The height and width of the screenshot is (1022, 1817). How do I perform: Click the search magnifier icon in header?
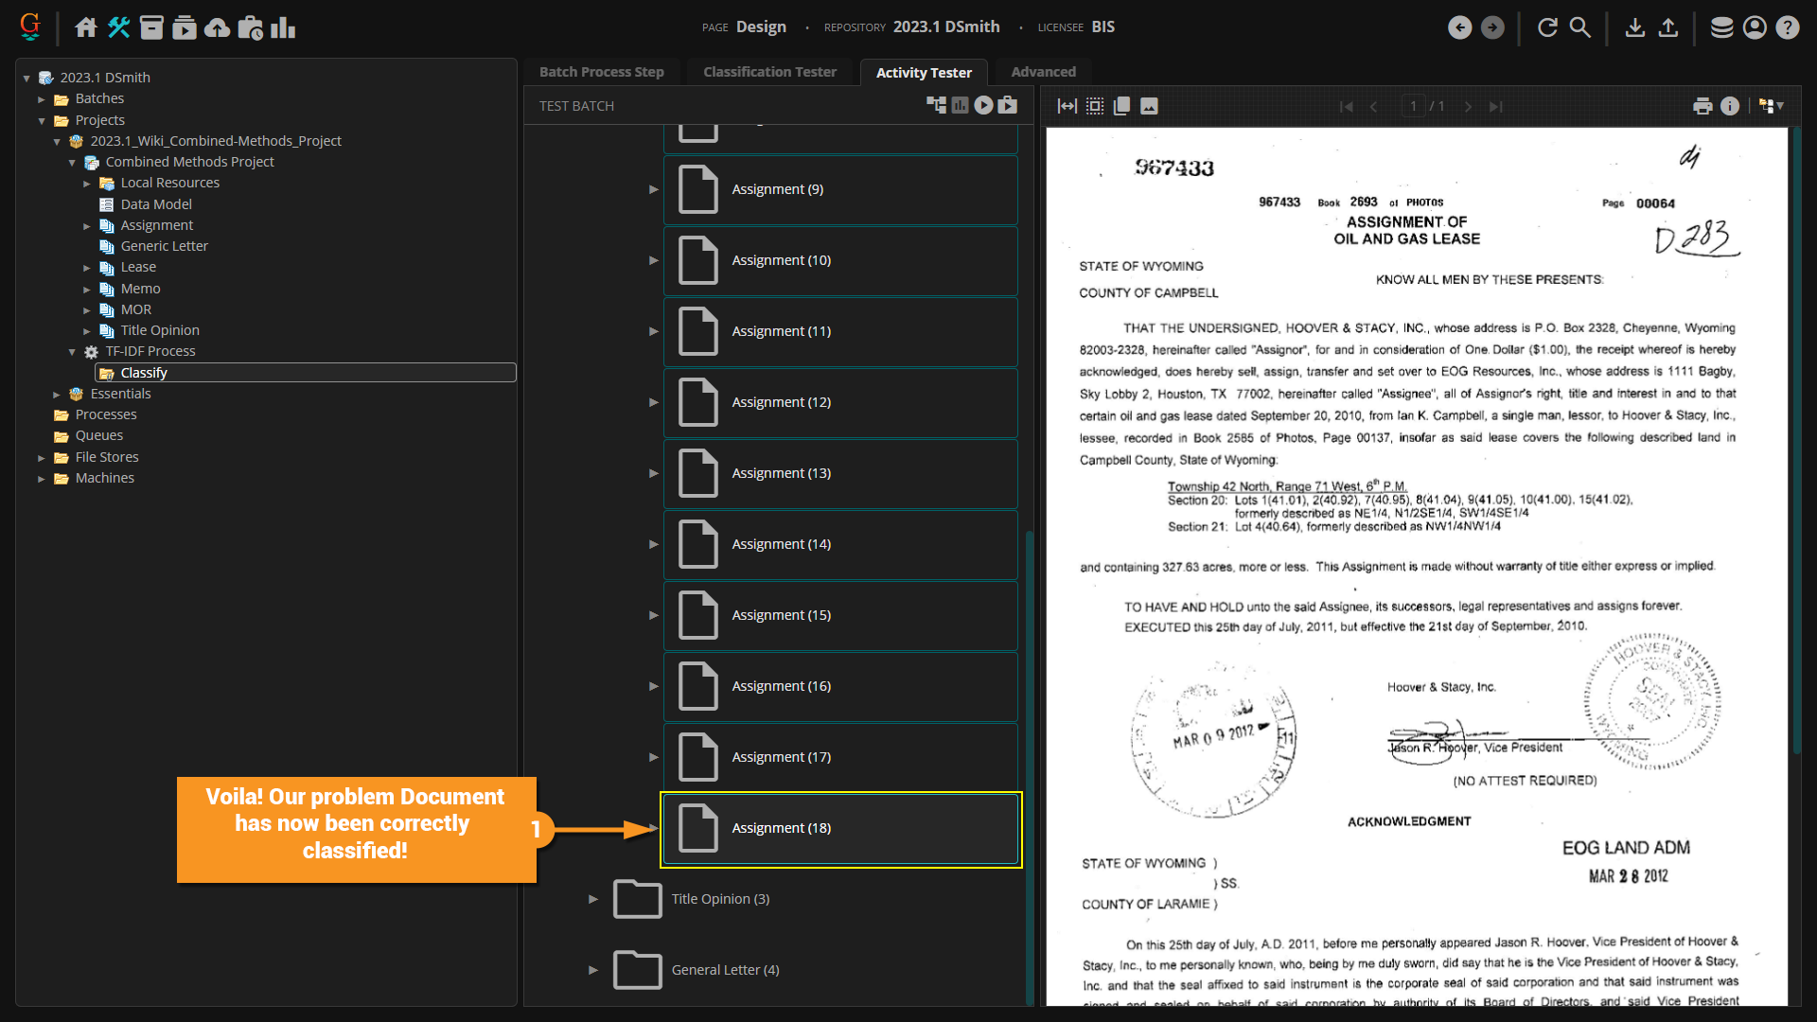(x=1580, y=27)
